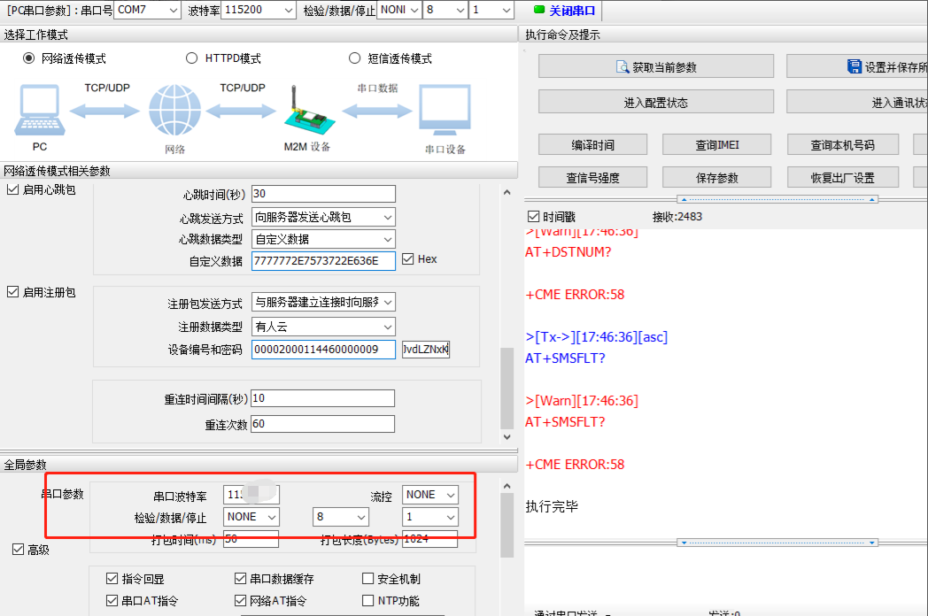Viewport: 928px width, 616px height.
Task: Toggle enable registration packet checkbox
Action: (x=12, y=292)
